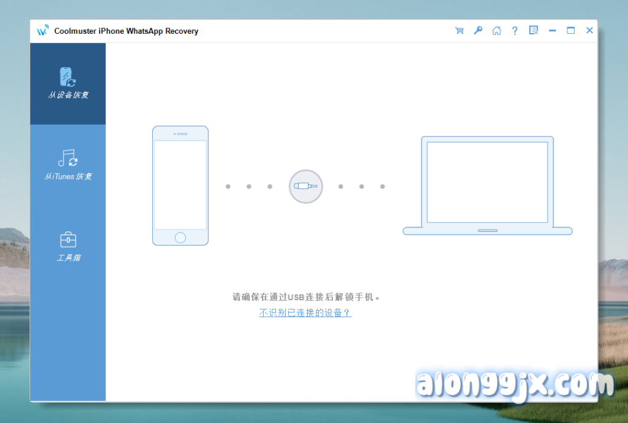Minimize the WhatsApp Recovery window

pos(552,31)
